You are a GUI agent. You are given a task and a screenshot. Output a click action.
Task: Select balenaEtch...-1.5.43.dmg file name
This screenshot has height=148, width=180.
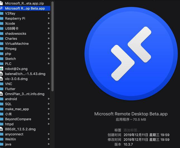[25, 74]
